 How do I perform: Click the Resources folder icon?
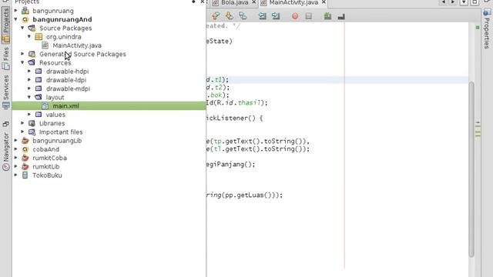coord(32,62)
